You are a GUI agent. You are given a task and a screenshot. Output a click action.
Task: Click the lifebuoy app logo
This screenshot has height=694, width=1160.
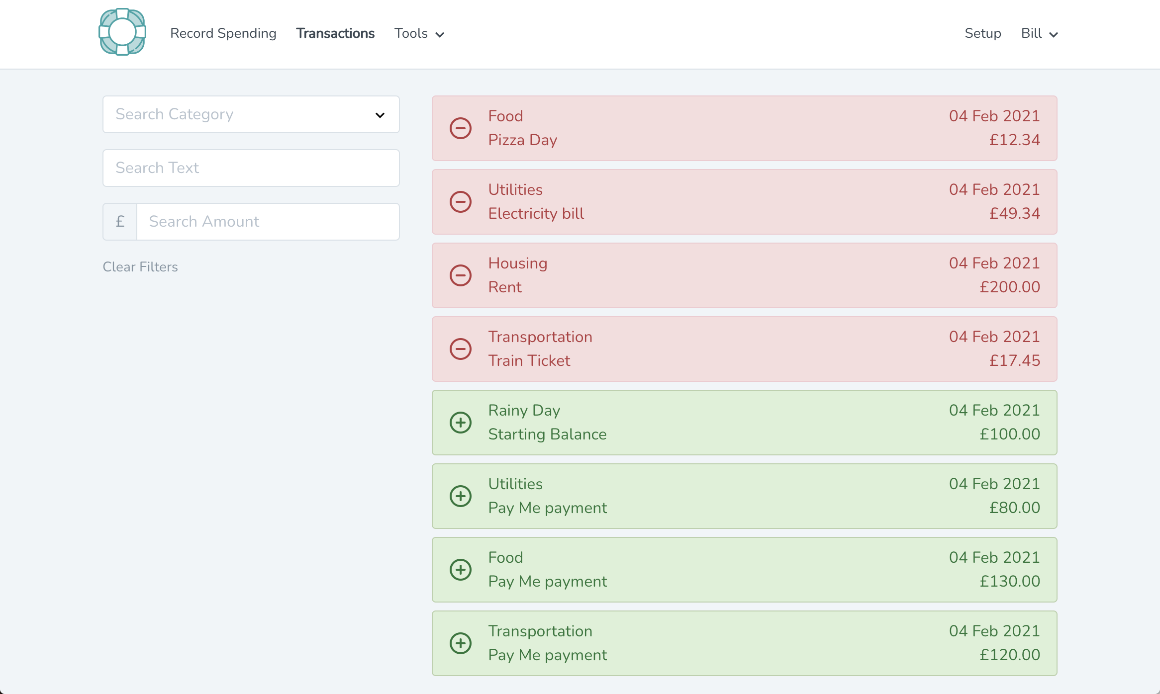tap(122, 32)
